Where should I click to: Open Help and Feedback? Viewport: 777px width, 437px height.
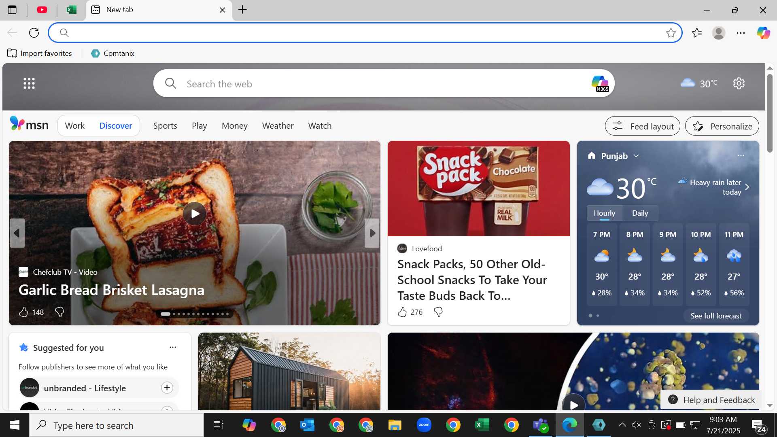pyautogui.click(x=711, y=400)
